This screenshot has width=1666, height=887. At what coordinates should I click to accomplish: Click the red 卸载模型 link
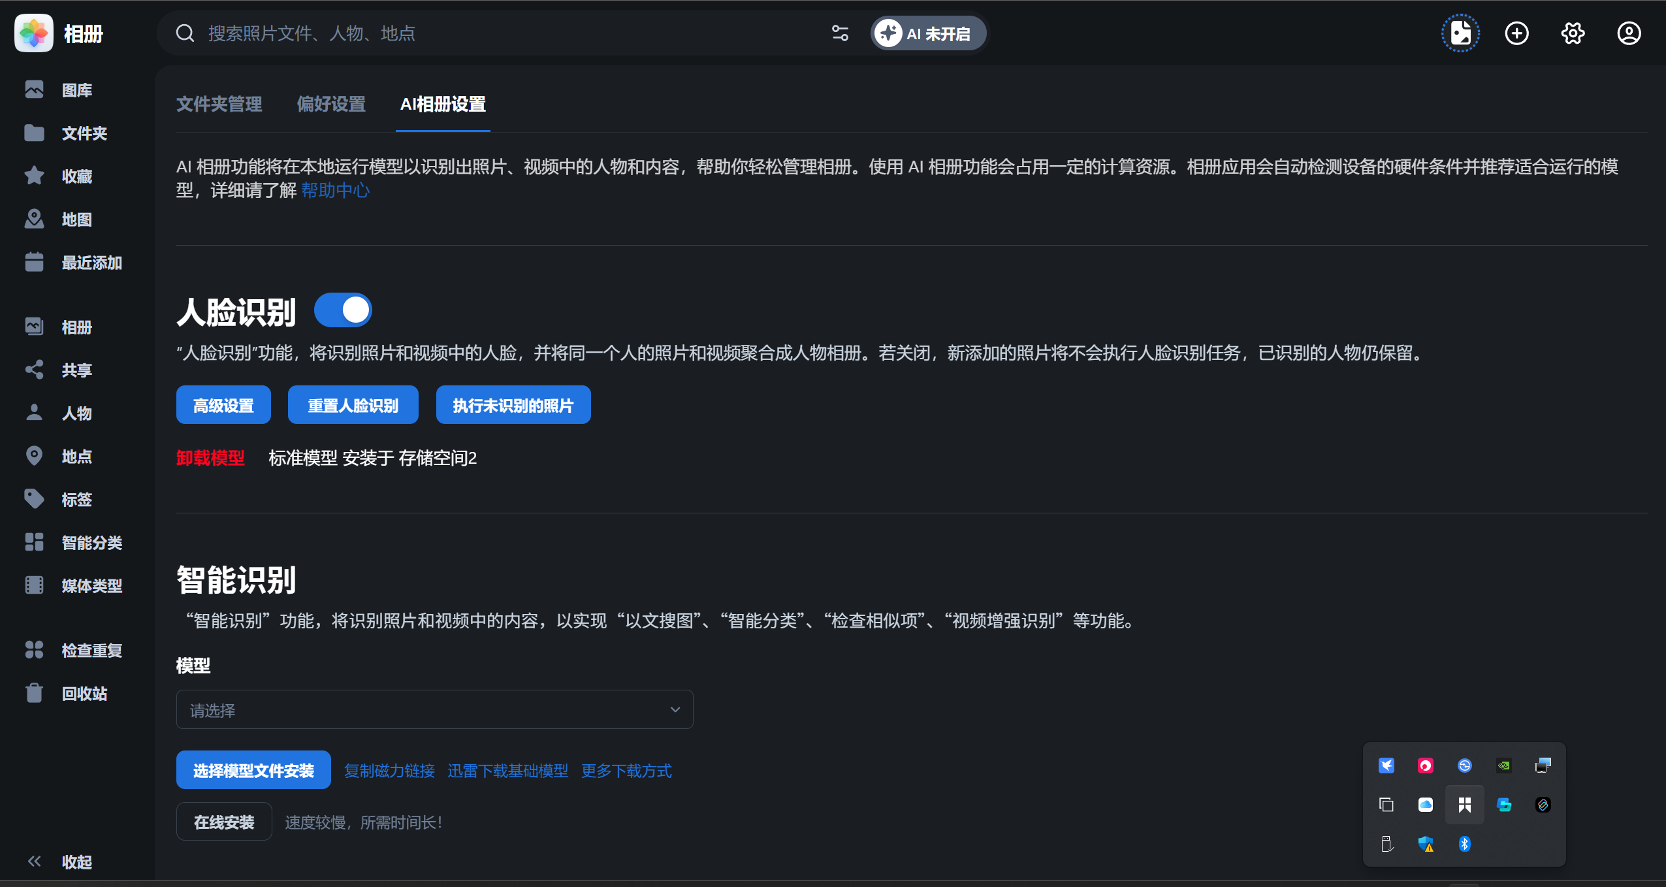210,458
